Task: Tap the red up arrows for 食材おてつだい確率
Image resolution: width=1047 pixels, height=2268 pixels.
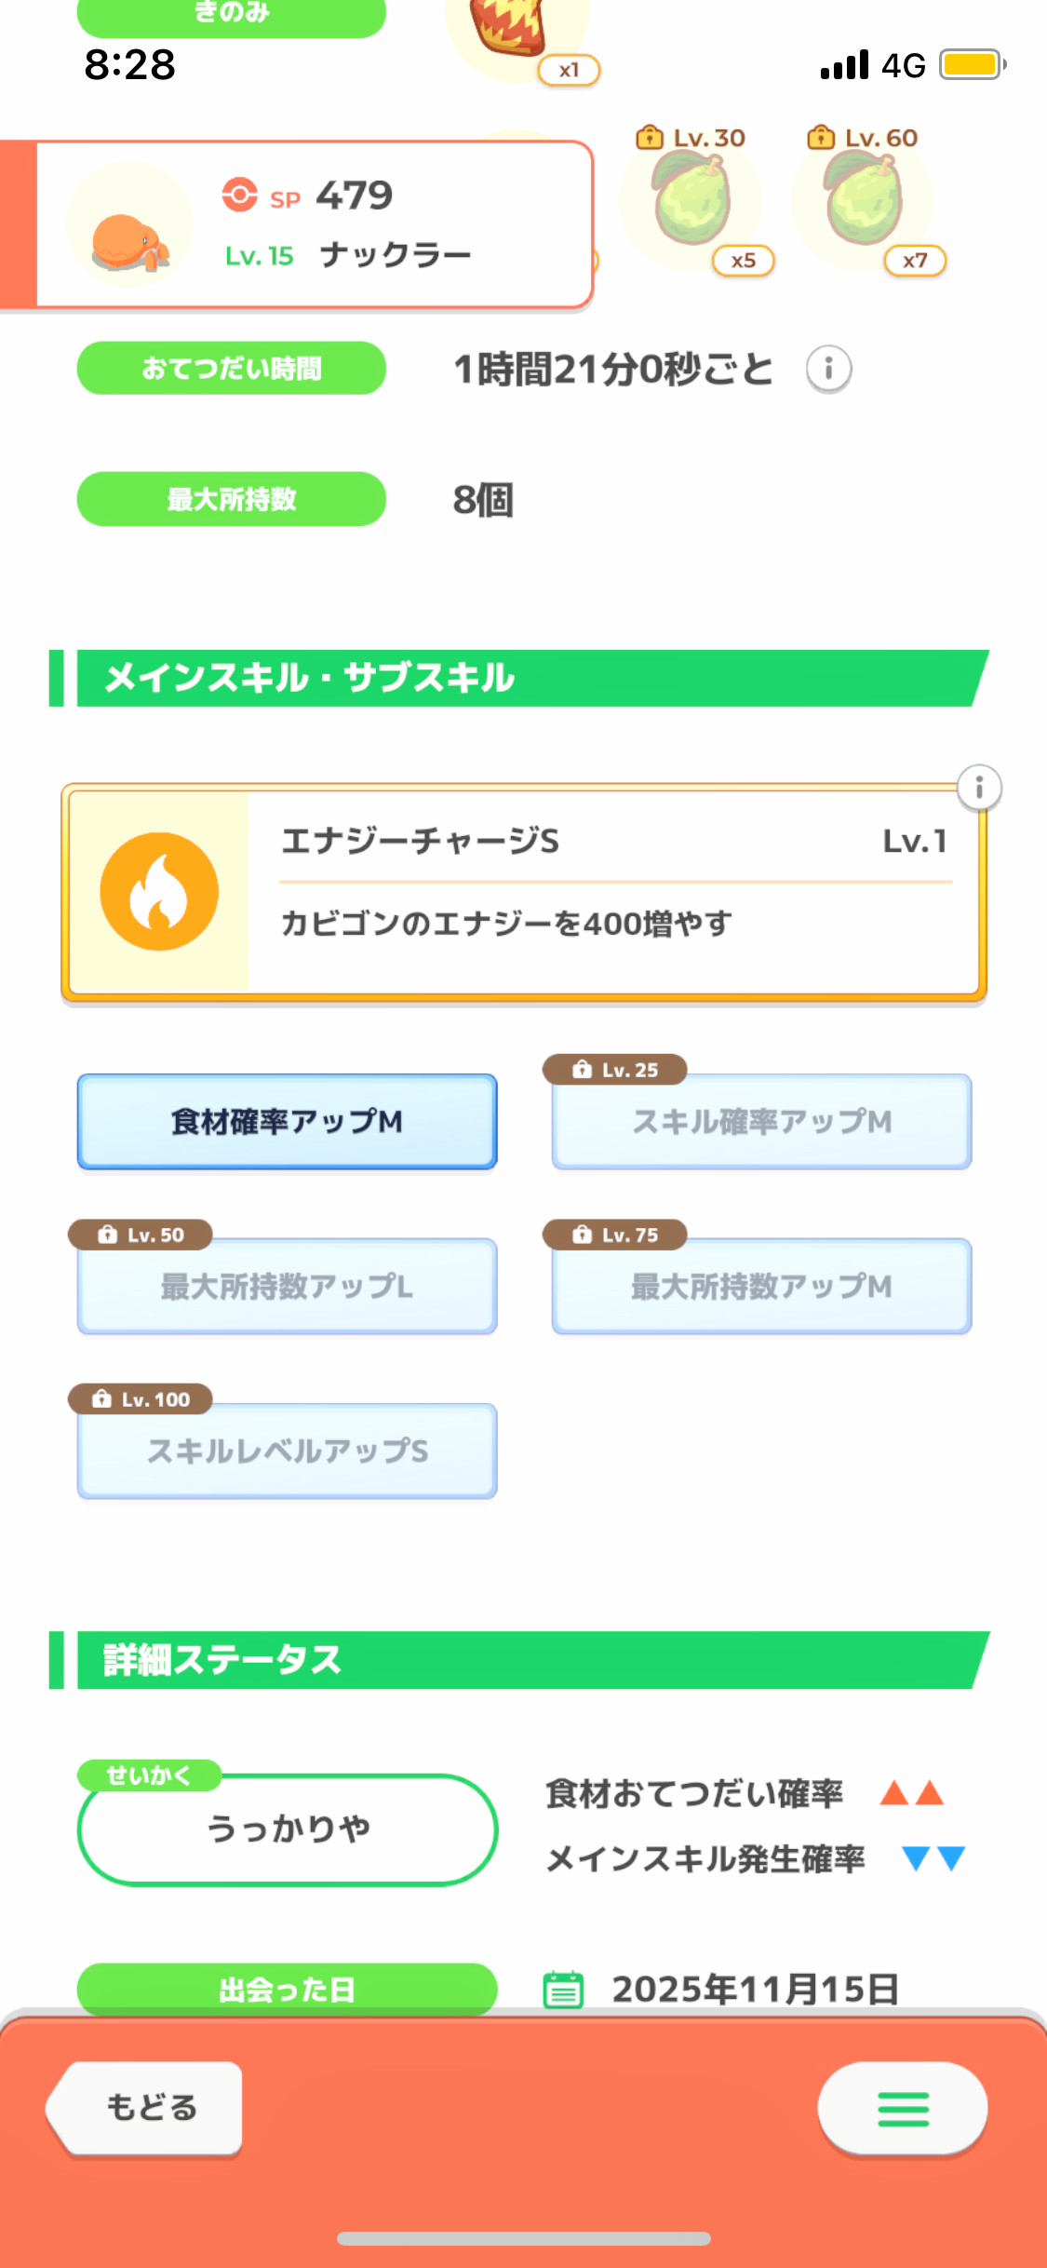Action: [912, 1792]
